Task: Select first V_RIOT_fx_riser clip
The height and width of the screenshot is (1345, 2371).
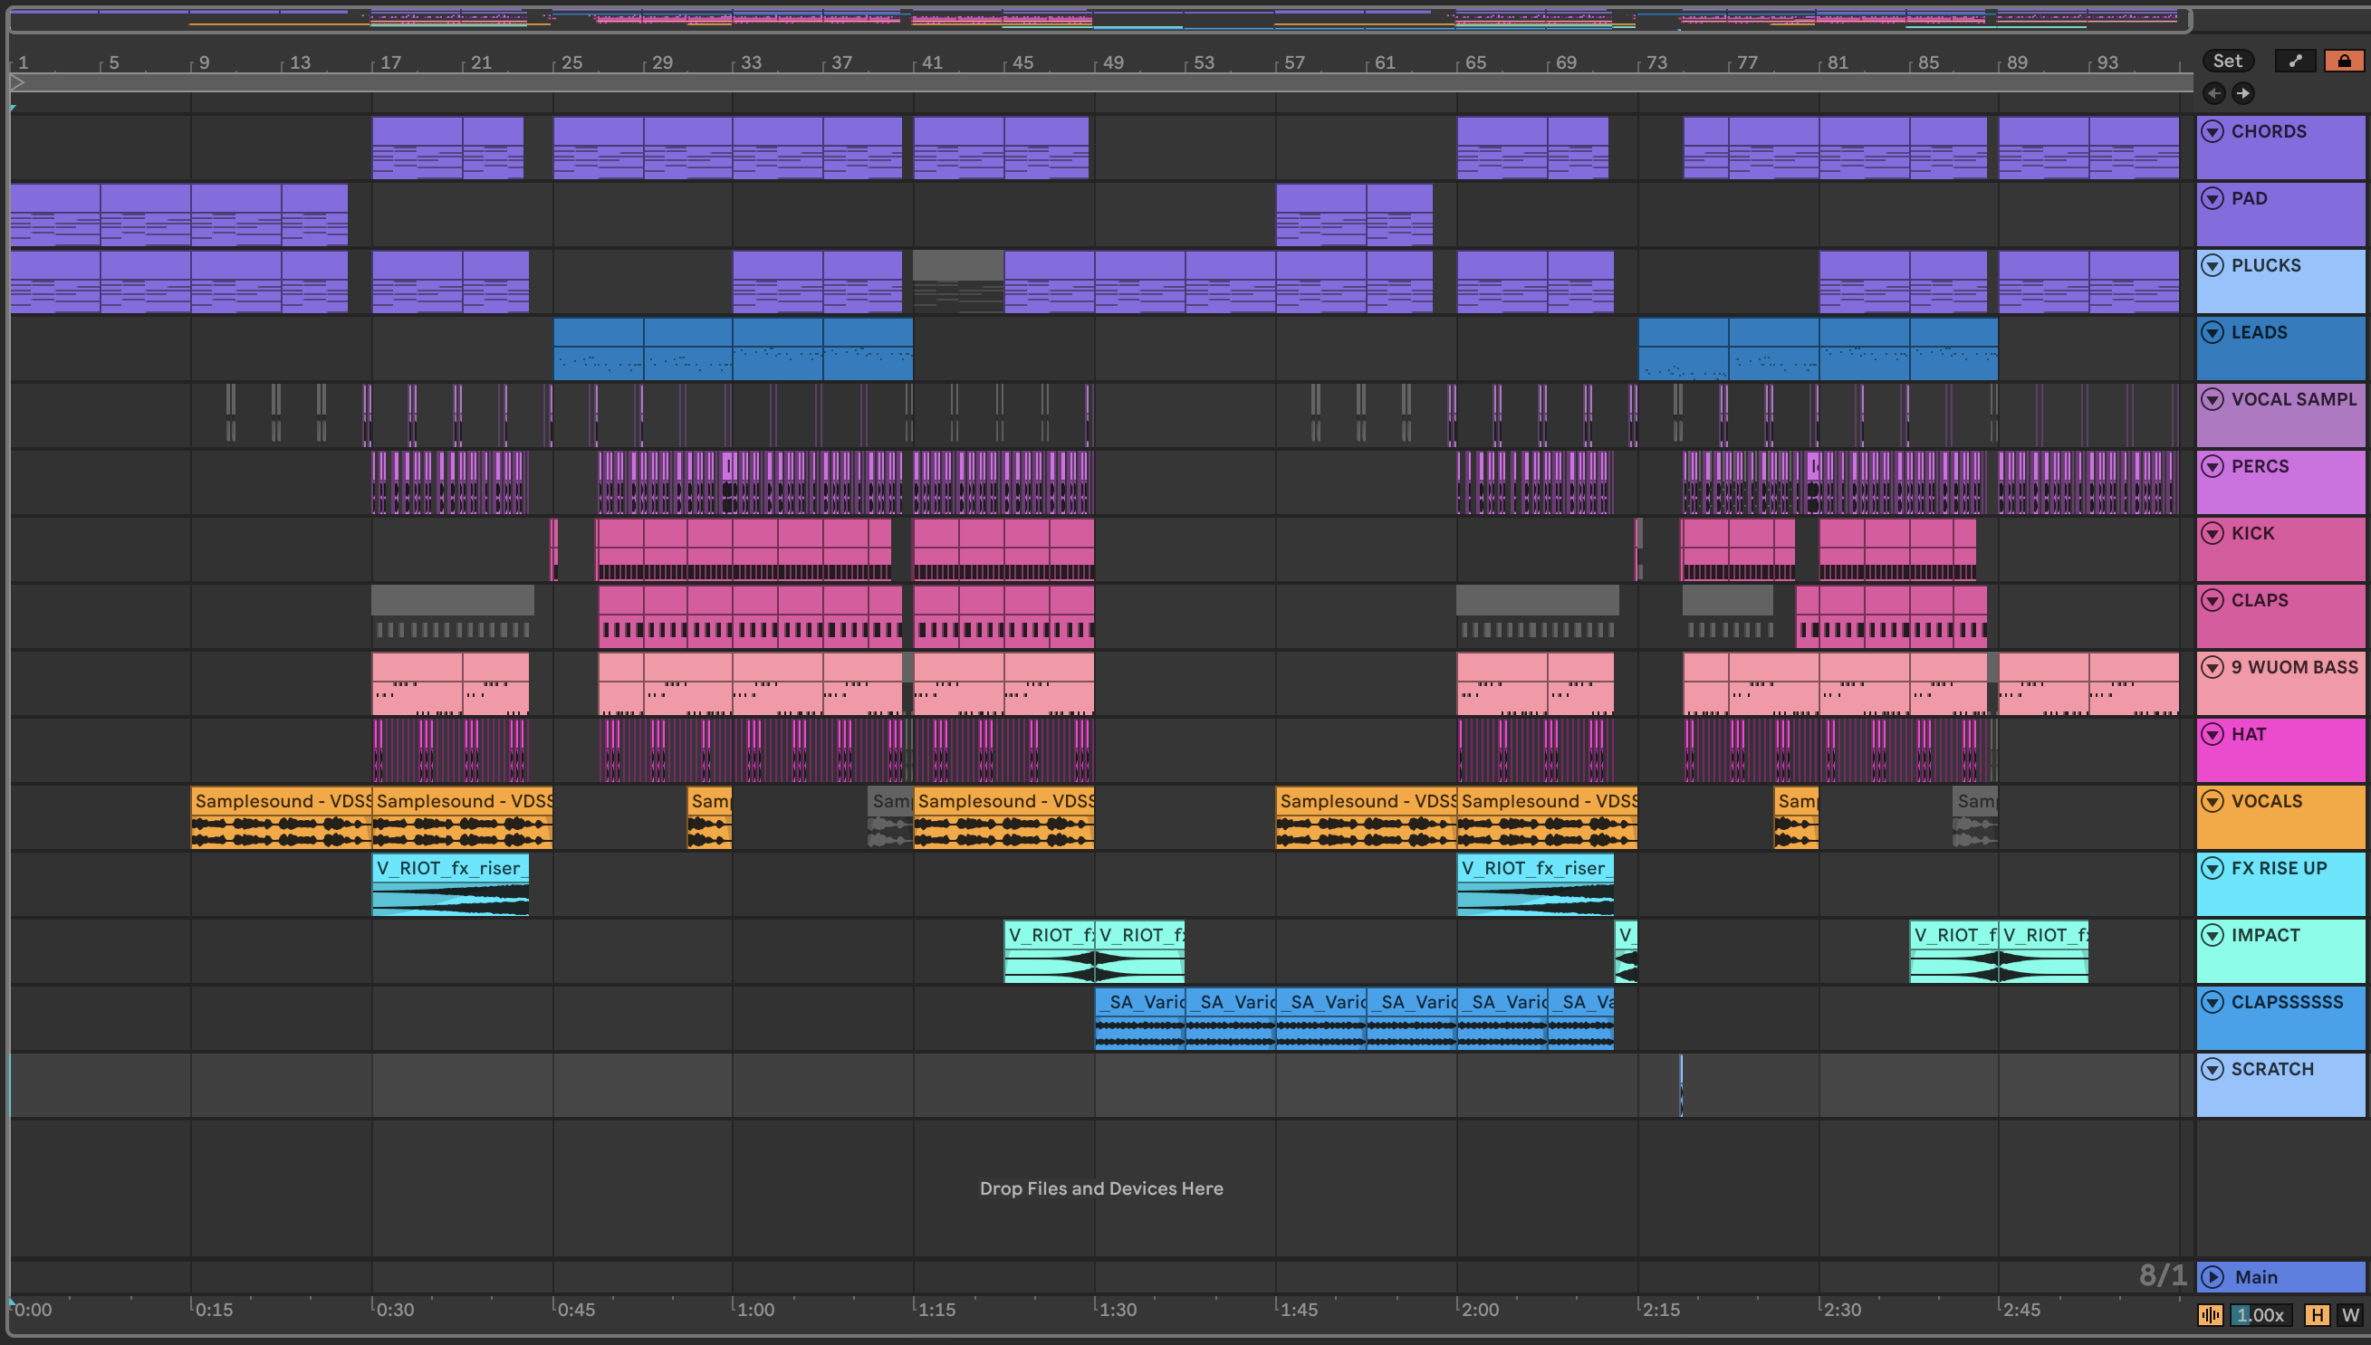Action: tap(450, 868)
